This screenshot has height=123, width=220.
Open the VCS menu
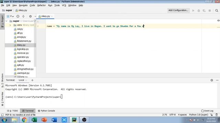[64, 5]
